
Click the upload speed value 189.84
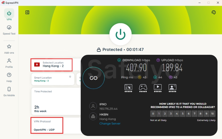click(172, 68)
